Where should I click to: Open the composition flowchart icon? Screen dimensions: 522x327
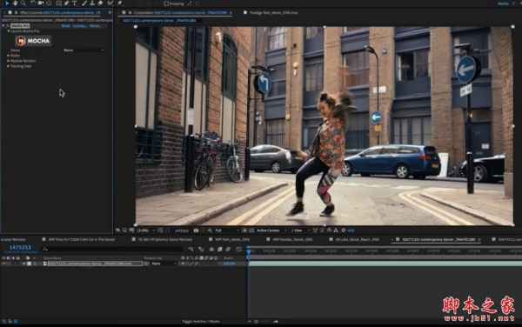tap(336, 230)
